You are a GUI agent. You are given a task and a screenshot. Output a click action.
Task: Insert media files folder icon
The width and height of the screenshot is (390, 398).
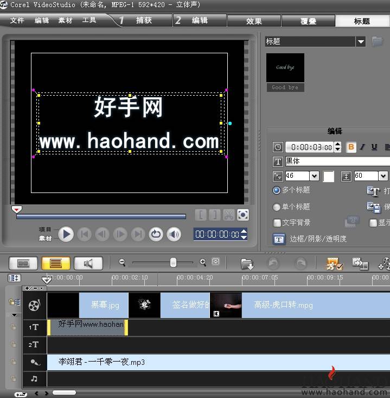(247, 264)
